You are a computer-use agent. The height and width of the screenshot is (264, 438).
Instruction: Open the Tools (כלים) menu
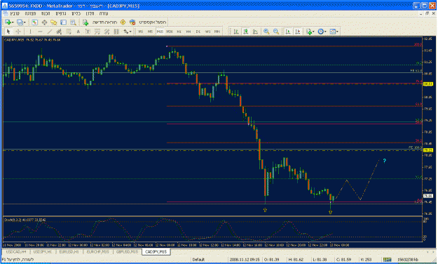pyautogui.click(x=76, y=13)
